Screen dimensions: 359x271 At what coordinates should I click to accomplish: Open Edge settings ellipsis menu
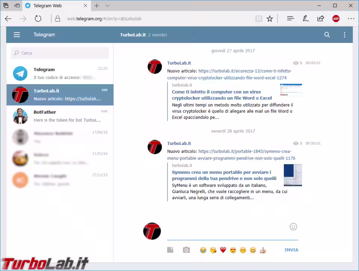(x=351, y=19)
